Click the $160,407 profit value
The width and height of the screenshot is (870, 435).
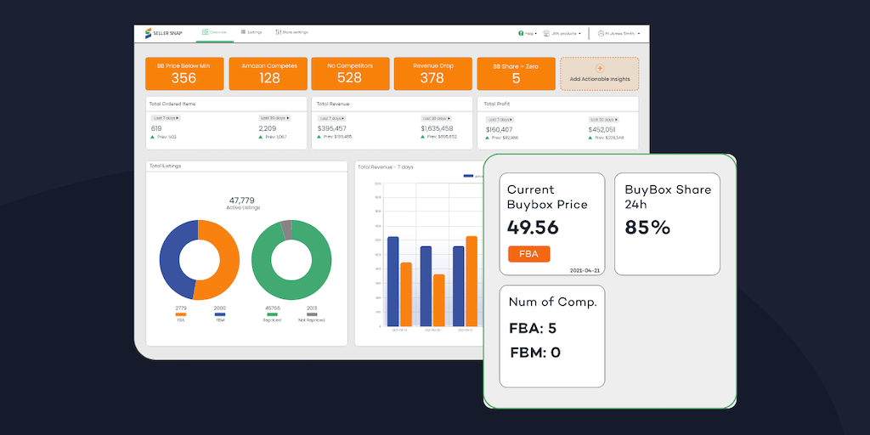498,129
